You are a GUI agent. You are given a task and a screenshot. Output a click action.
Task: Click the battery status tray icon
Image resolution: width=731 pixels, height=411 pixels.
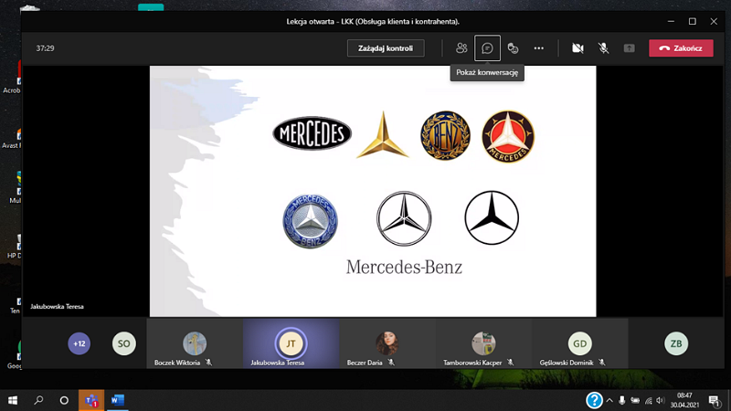click(635, 400)
